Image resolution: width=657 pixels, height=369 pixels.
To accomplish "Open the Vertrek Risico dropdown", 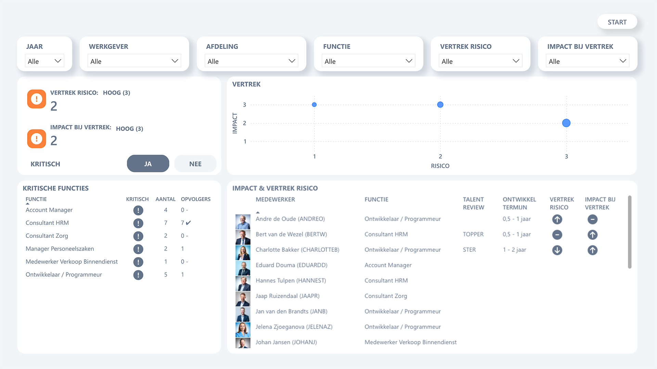I will coord(480,61).
